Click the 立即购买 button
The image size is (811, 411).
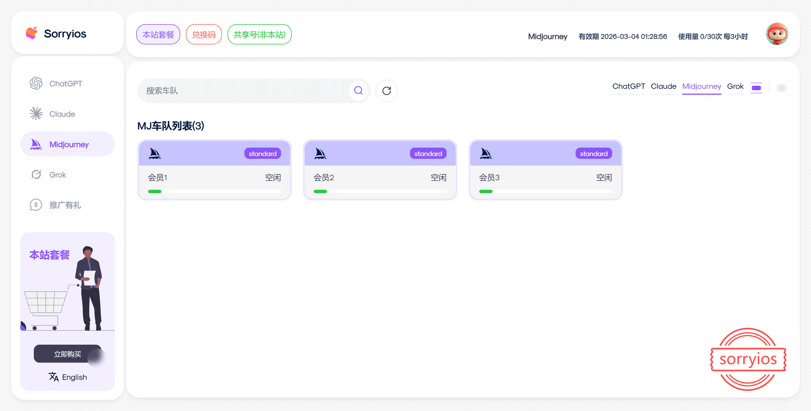(67, 354)
